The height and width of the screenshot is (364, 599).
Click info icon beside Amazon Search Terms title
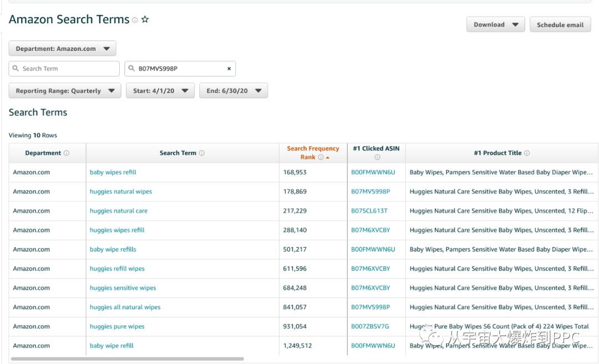click(x=135, y=20)
